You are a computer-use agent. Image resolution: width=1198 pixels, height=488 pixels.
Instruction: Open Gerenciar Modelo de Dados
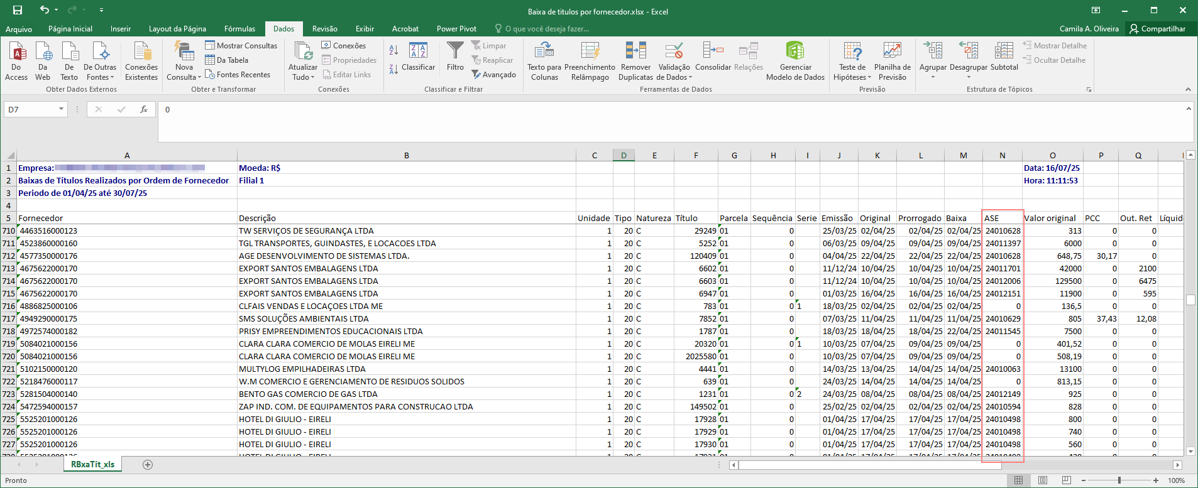click(795, 61)
